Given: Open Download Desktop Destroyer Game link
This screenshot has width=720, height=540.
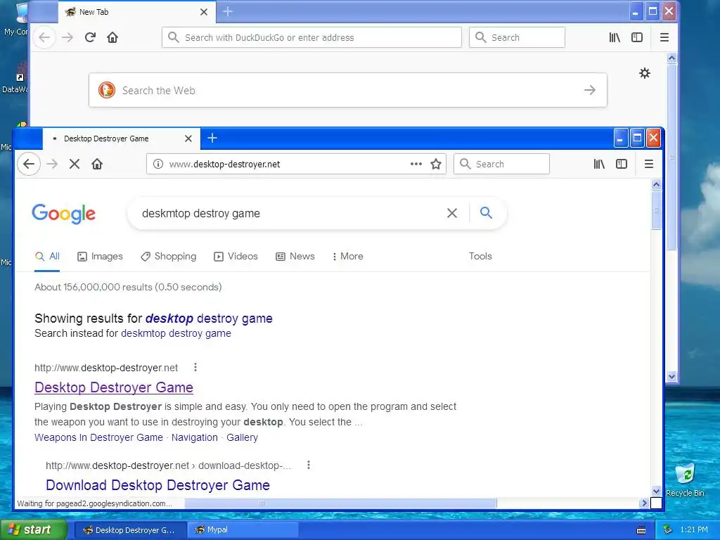Looking at the screenshot, I should [158, 485].
